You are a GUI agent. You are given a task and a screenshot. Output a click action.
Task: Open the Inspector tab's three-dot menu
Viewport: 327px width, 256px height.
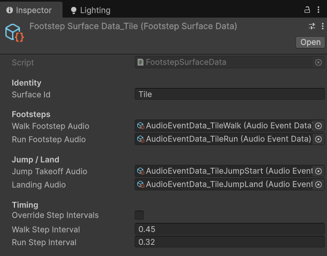(x=318, y=10)
